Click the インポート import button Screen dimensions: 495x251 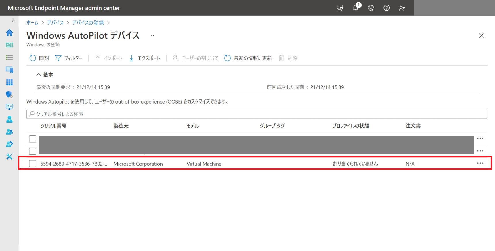109,58
